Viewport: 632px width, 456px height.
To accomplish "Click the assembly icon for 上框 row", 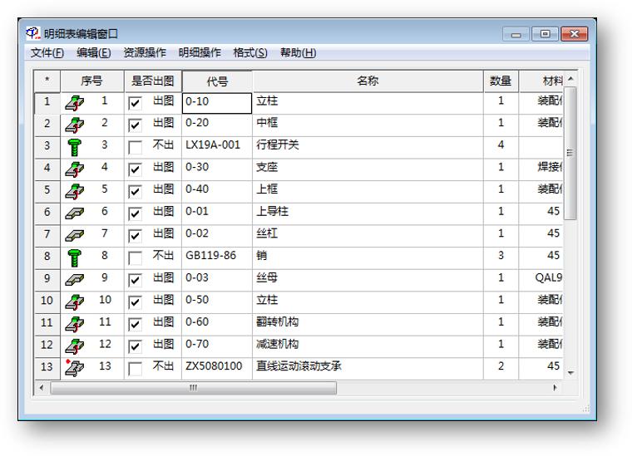I will (75, 192).
